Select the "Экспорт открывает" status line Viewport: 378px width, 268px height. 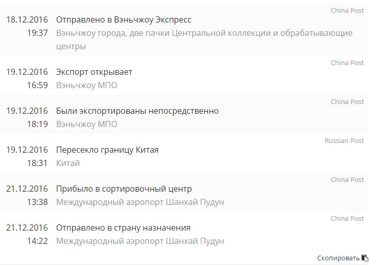tap(94, 72)
